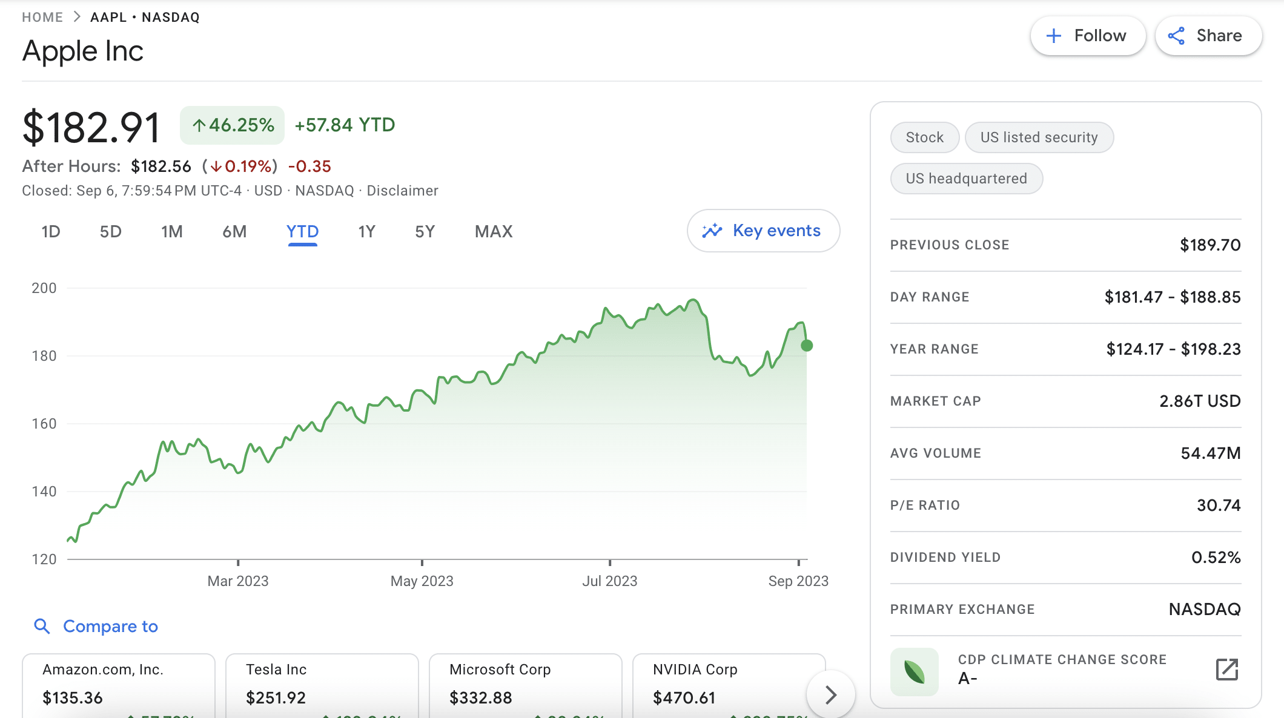Screen dimensions: 1284x718
Task: Click the P/E RATIO label
Action: point(925,506)
